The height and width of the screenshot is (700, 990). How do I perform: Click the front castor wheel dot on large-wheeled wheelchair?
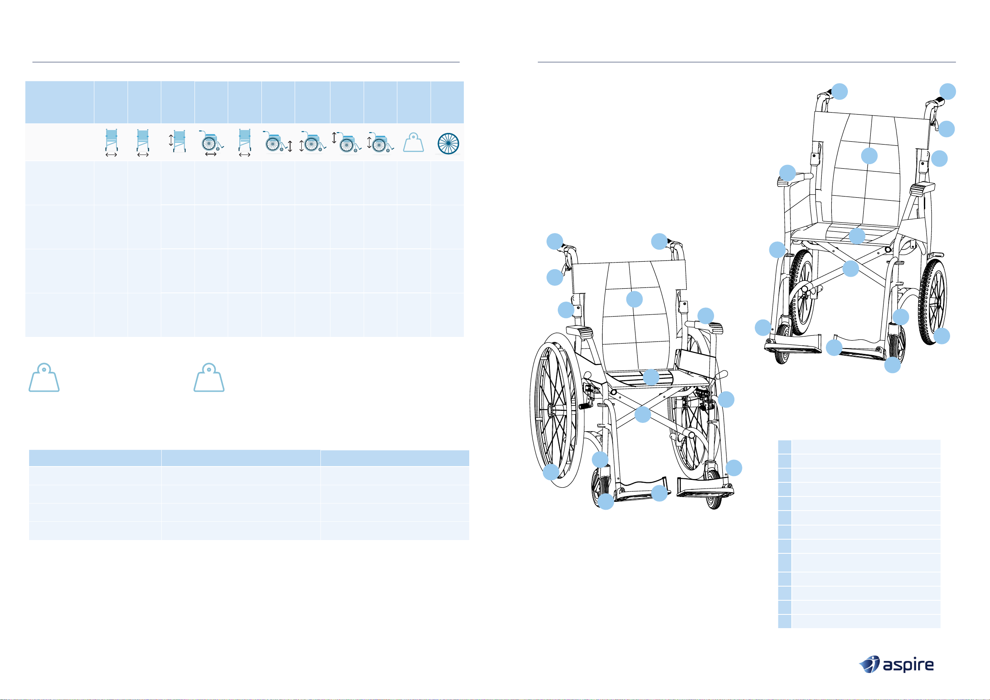[606, 502]
